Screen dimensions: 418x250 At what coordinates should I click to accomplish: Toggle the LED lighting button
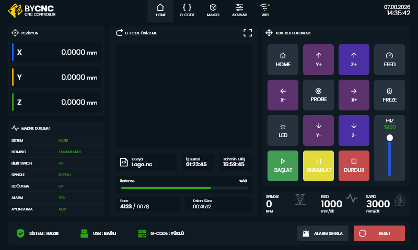283,130
